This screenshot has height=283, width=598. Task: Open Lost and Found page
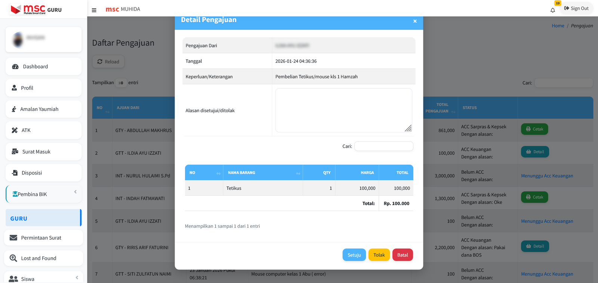pos(44,258)
